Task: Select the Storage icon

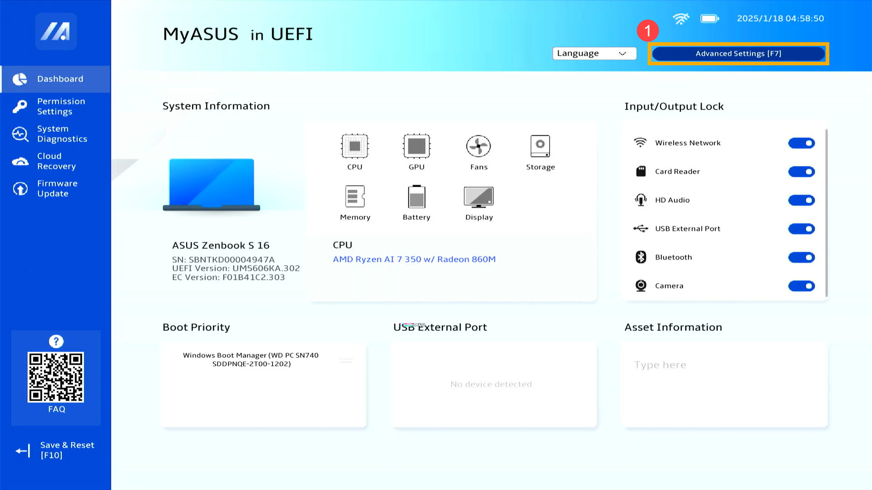Action: tap(540, 146)
